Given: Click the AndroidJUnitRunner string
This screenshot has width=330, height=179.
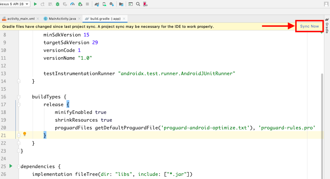Looking at the screenshot, I should click(x=176, y=74).
